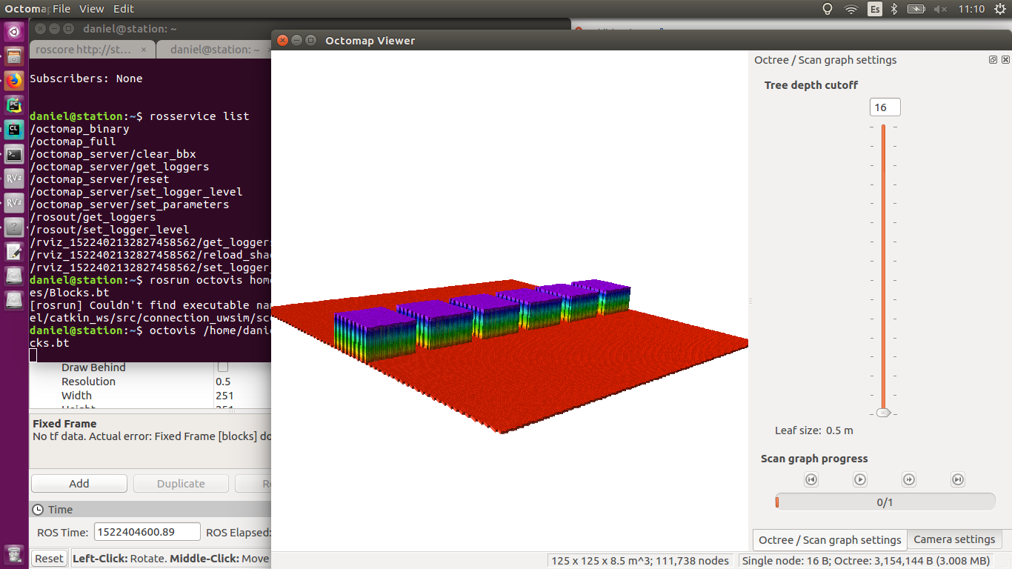Switch to the roscore terminal tab
1012x569 pixels.
pos(84,50)
